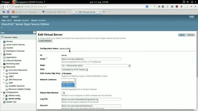Click the Lifecycle Modules icon
Image resolution: width=198 pixels, height=111 pixels.
point(4,61)
